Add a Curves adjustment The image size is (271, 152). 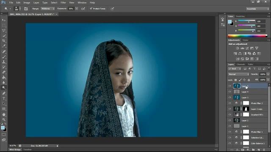(x=247, y=48)
